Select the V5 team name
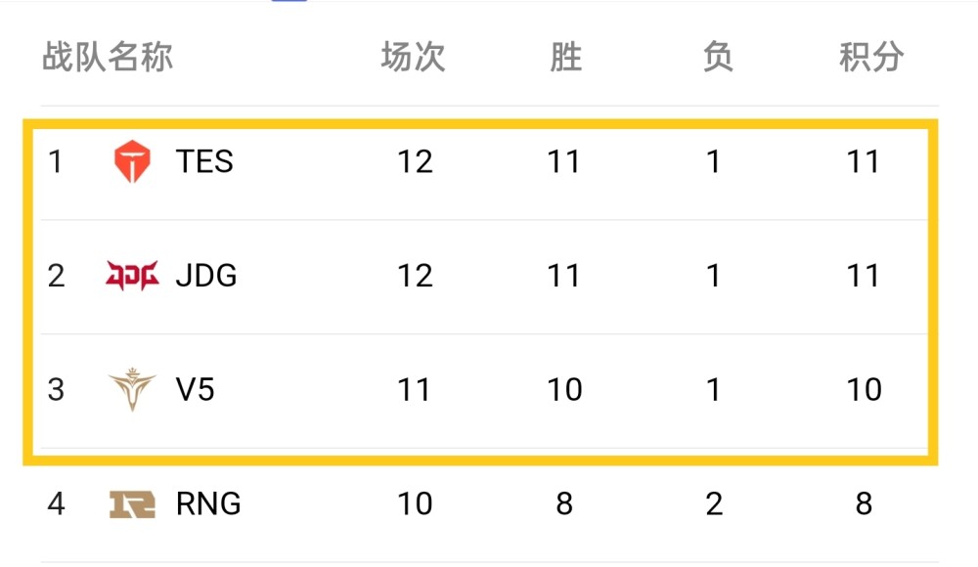978x567 pixels. 196,390
